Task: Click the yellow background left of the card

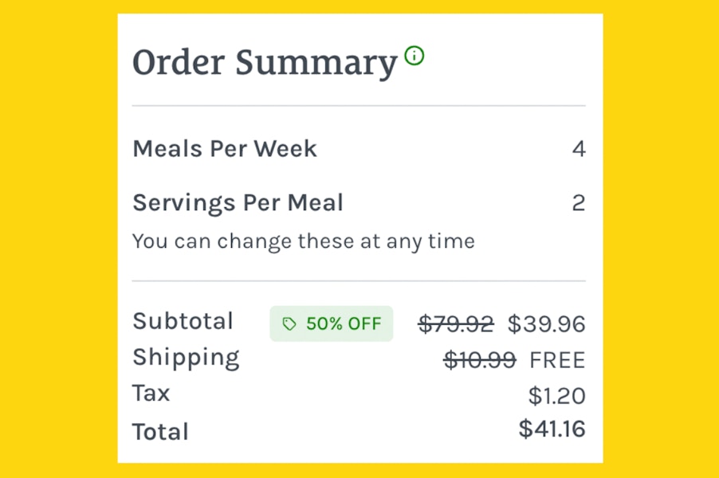Action: 57,239
